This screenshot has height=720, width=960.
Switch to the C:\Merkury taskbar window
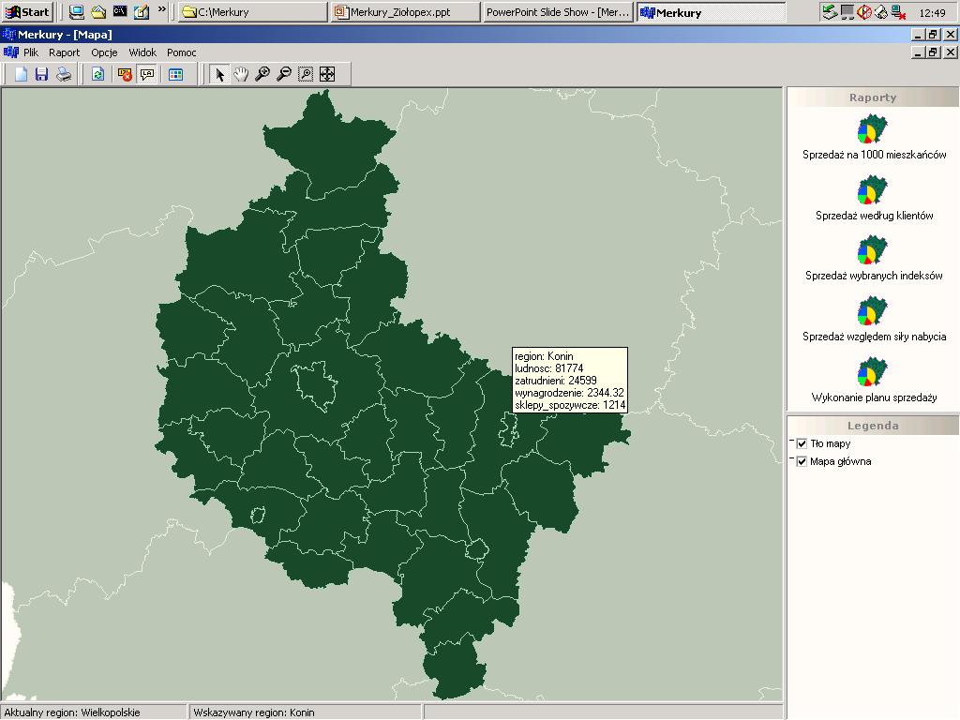point(253,11)
